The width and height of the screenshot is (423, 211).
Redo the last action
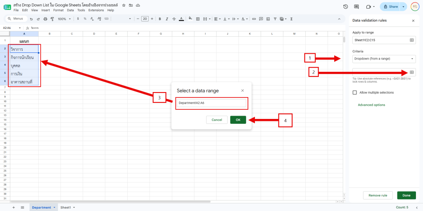click(38, 19)
